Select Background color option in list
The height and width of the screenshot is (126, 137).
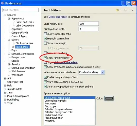[x=70, y=115]
